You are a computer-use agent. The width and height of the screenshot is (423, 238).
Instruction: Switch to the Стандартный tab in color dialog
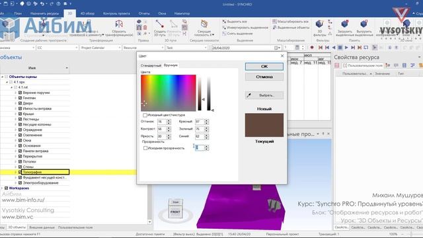(x=151, y=65)
